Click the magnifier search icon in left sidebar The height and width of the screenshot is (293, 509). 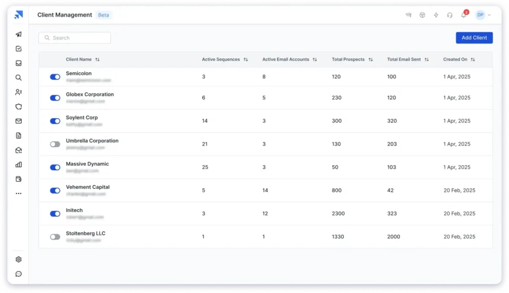pyautogui.click(x=19, y=78)
